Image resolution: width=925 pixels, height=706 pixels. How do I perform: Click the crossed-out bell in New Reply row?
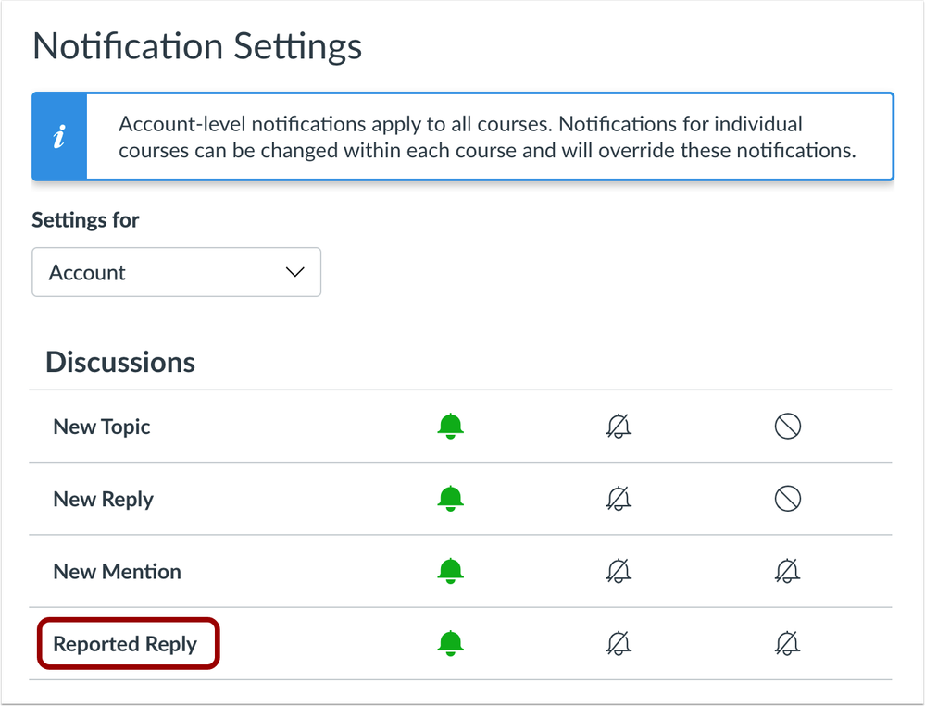pos(619,499)
